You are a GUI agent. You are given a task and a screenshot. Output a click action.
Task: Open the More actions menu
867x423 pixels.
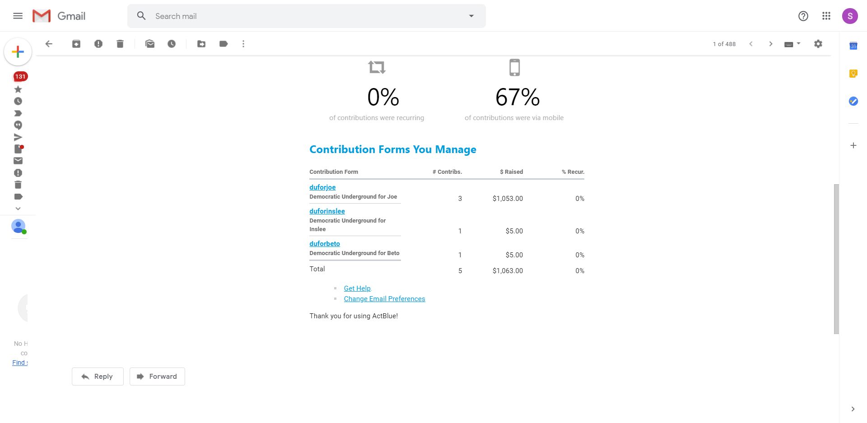pos(243,44)
